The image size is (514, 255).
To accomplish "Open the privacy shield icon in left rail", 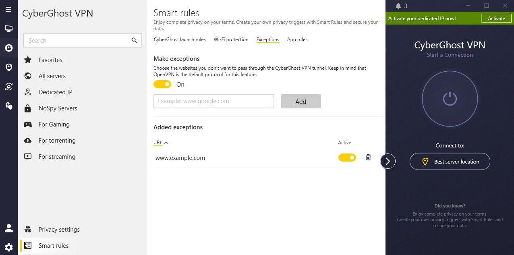I will click(8, 67).
